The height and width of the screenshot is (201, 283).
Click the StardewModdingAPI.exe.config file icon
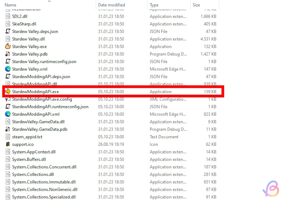[8, 99]
